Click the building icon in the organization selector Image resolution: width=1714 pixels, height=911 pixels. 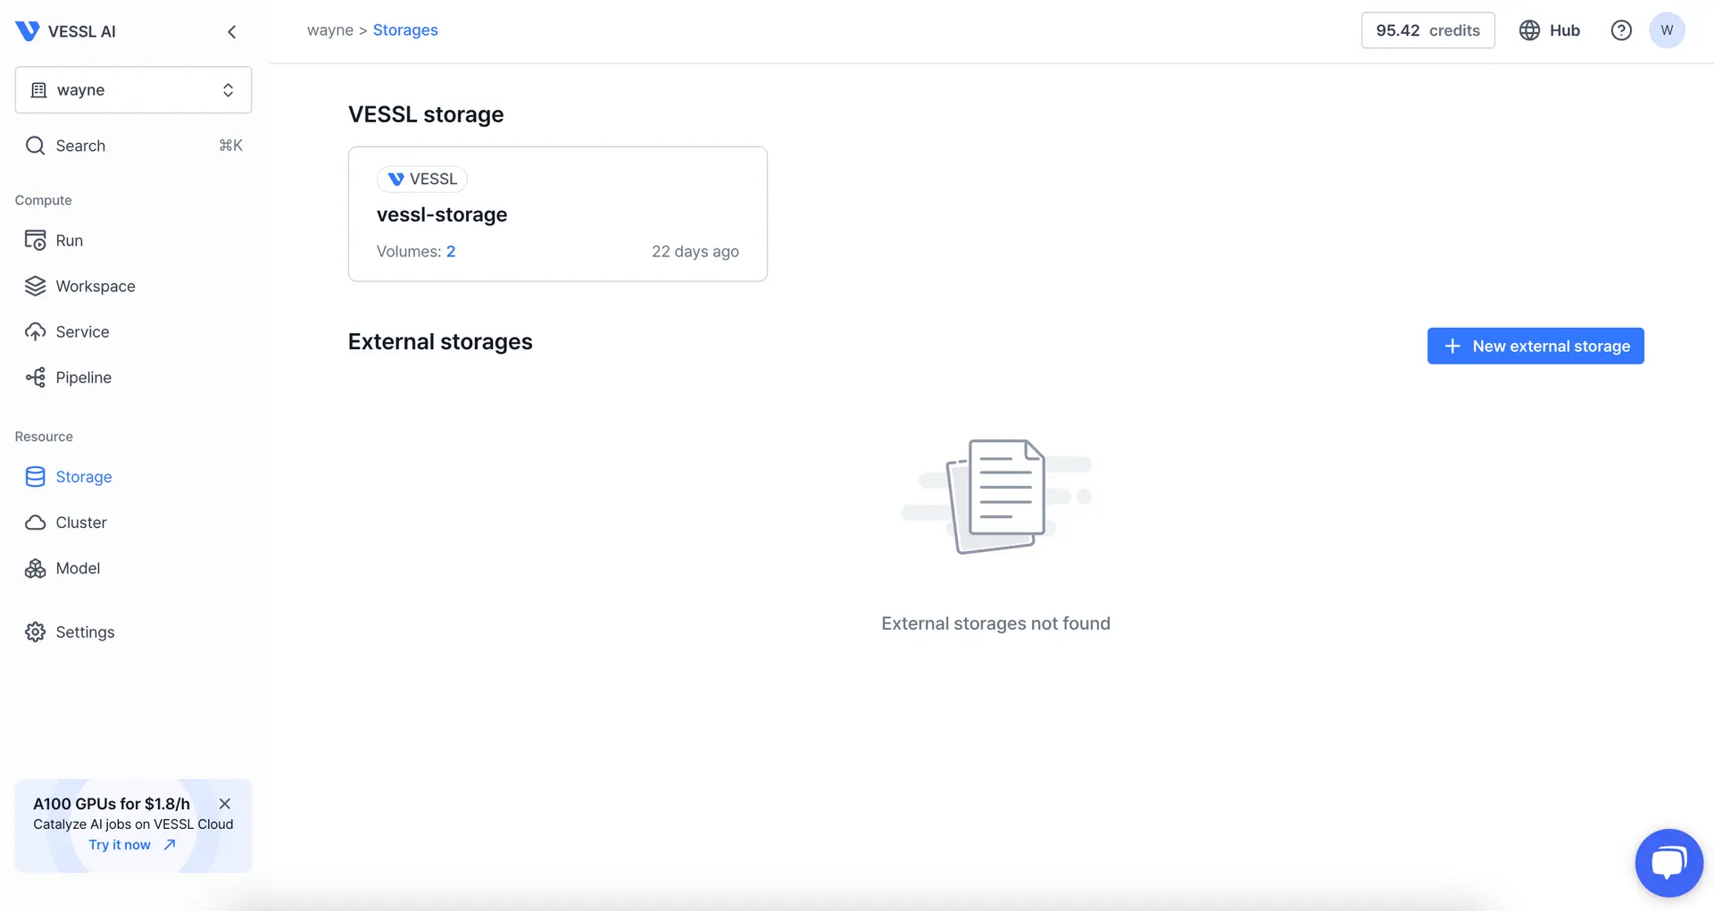coord(38,90)
